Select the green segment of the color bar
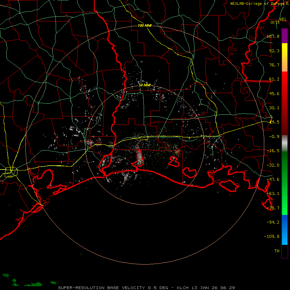290x290 pixels. pos(285,183)
